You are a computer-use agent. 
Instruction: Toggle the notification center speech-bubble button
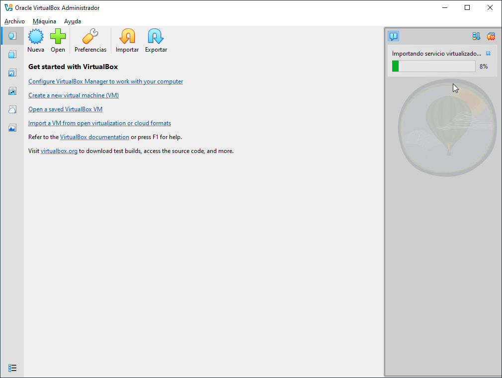pyautogui.click(x=393, y=36)
